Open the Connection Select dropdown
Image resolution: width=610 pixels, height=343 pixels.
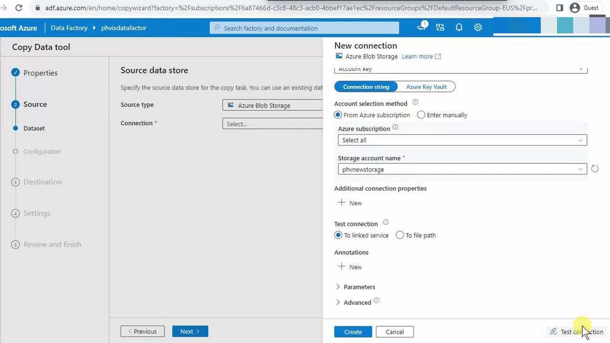273,124
